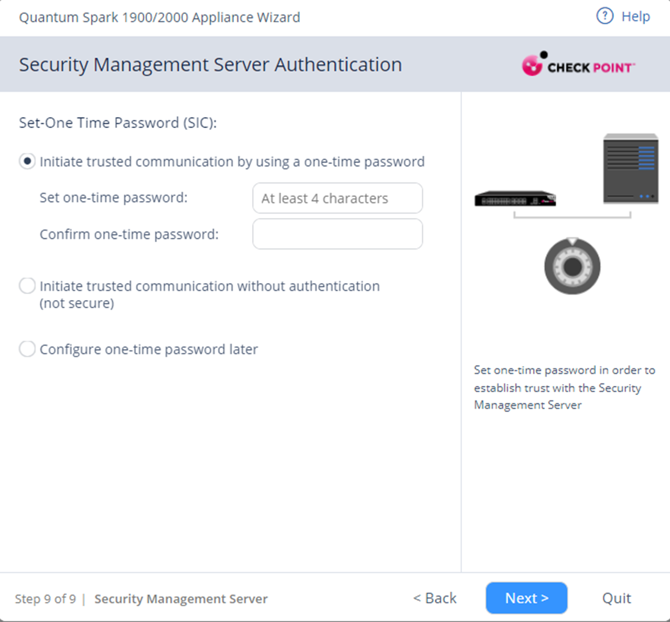Screen dimensions: 670x622
Task: Click the Check Point logo
Action: pyautogui.click(x=578, y=64)
